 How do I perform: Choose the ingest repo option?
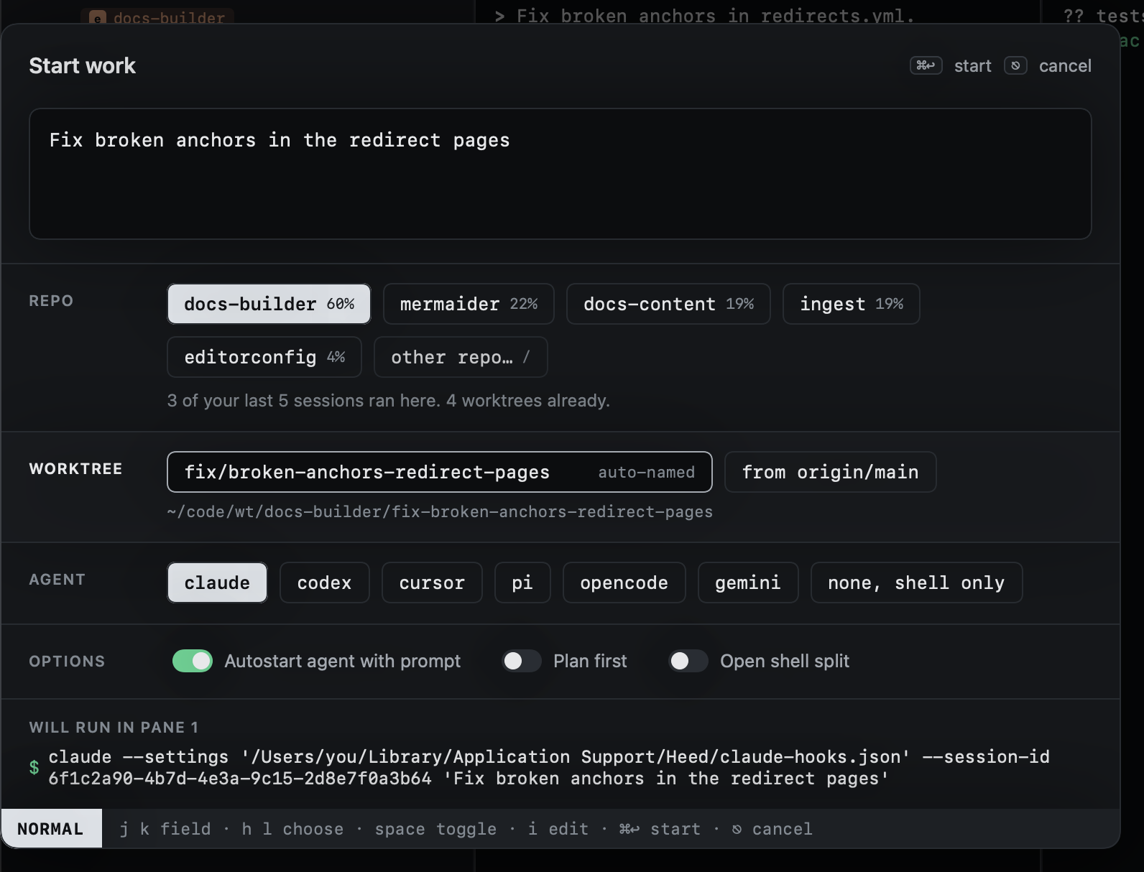point(851,304)
